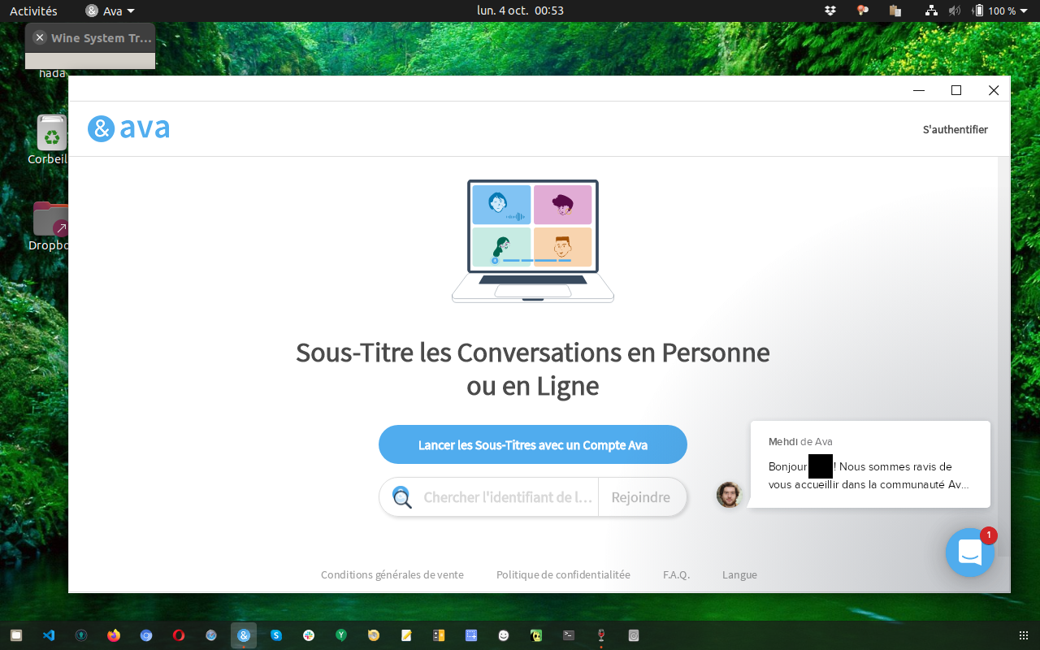Open the green Y app in the dock
Screen dimensions: 1040x650
click(x=341, y=635)
